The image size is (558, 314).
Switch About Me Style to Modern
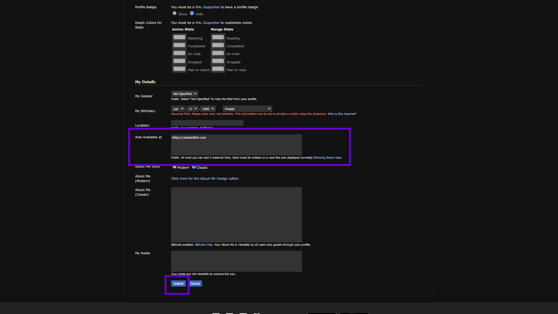pos(174,167)
